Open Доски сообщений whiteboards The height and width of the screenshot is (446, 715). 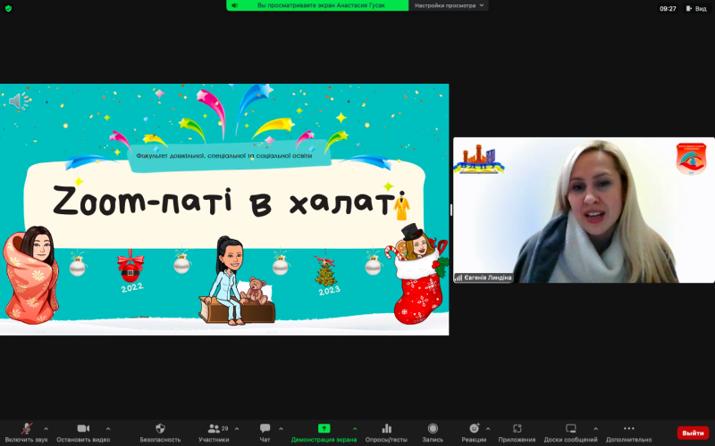click(x=570, y=433)
